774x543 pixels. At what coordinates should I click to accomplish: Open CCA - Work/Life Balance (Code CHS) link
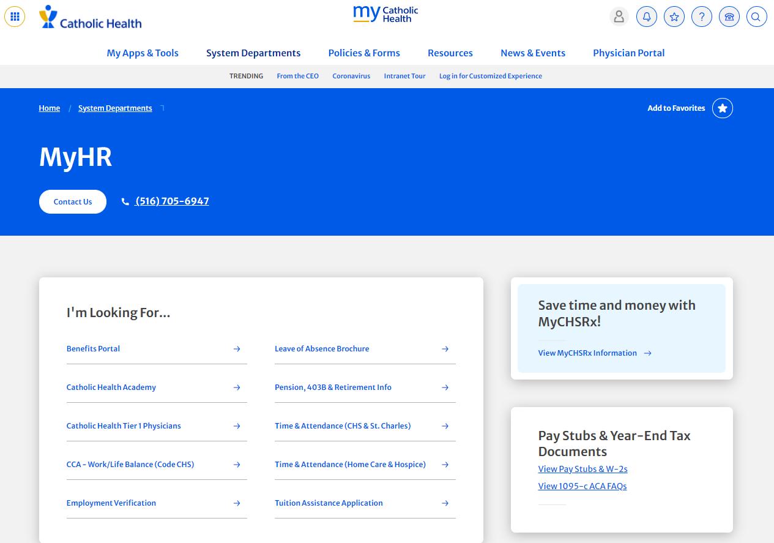130,465
